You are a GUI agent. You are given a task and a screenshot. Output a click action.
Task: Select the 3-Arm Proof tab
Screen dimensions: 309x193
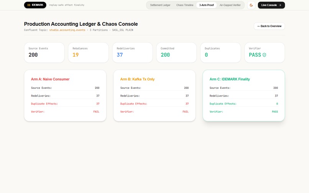pyautogui.click(x=206, y=5)
